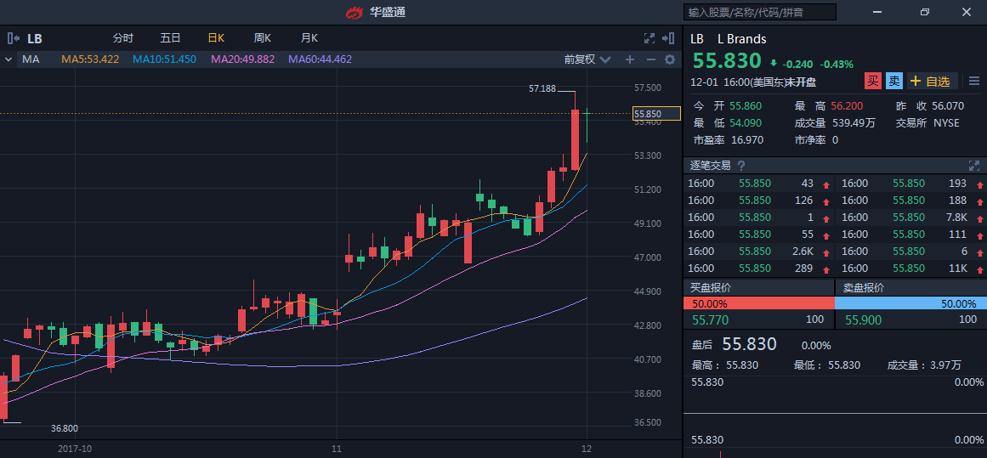The height and width of the screenshot is (458, 987).
Task: Expand the chart to fullscreen
Action: pos(649,38)
